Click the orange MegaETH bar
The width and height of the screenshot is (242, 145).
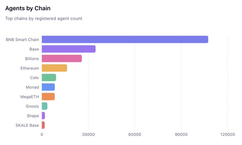[48, 97]
